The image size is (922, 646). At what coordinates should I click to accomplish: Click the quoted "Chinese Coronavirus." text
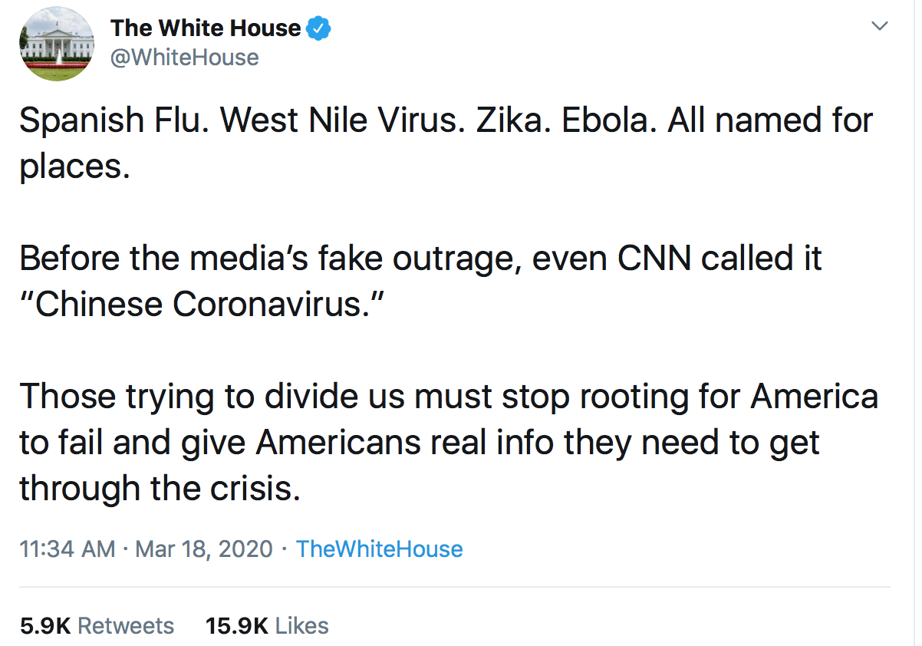(200, 305)
